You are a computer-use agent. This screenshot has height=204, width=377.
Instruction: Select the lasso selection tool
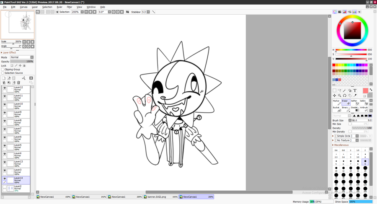339,90
